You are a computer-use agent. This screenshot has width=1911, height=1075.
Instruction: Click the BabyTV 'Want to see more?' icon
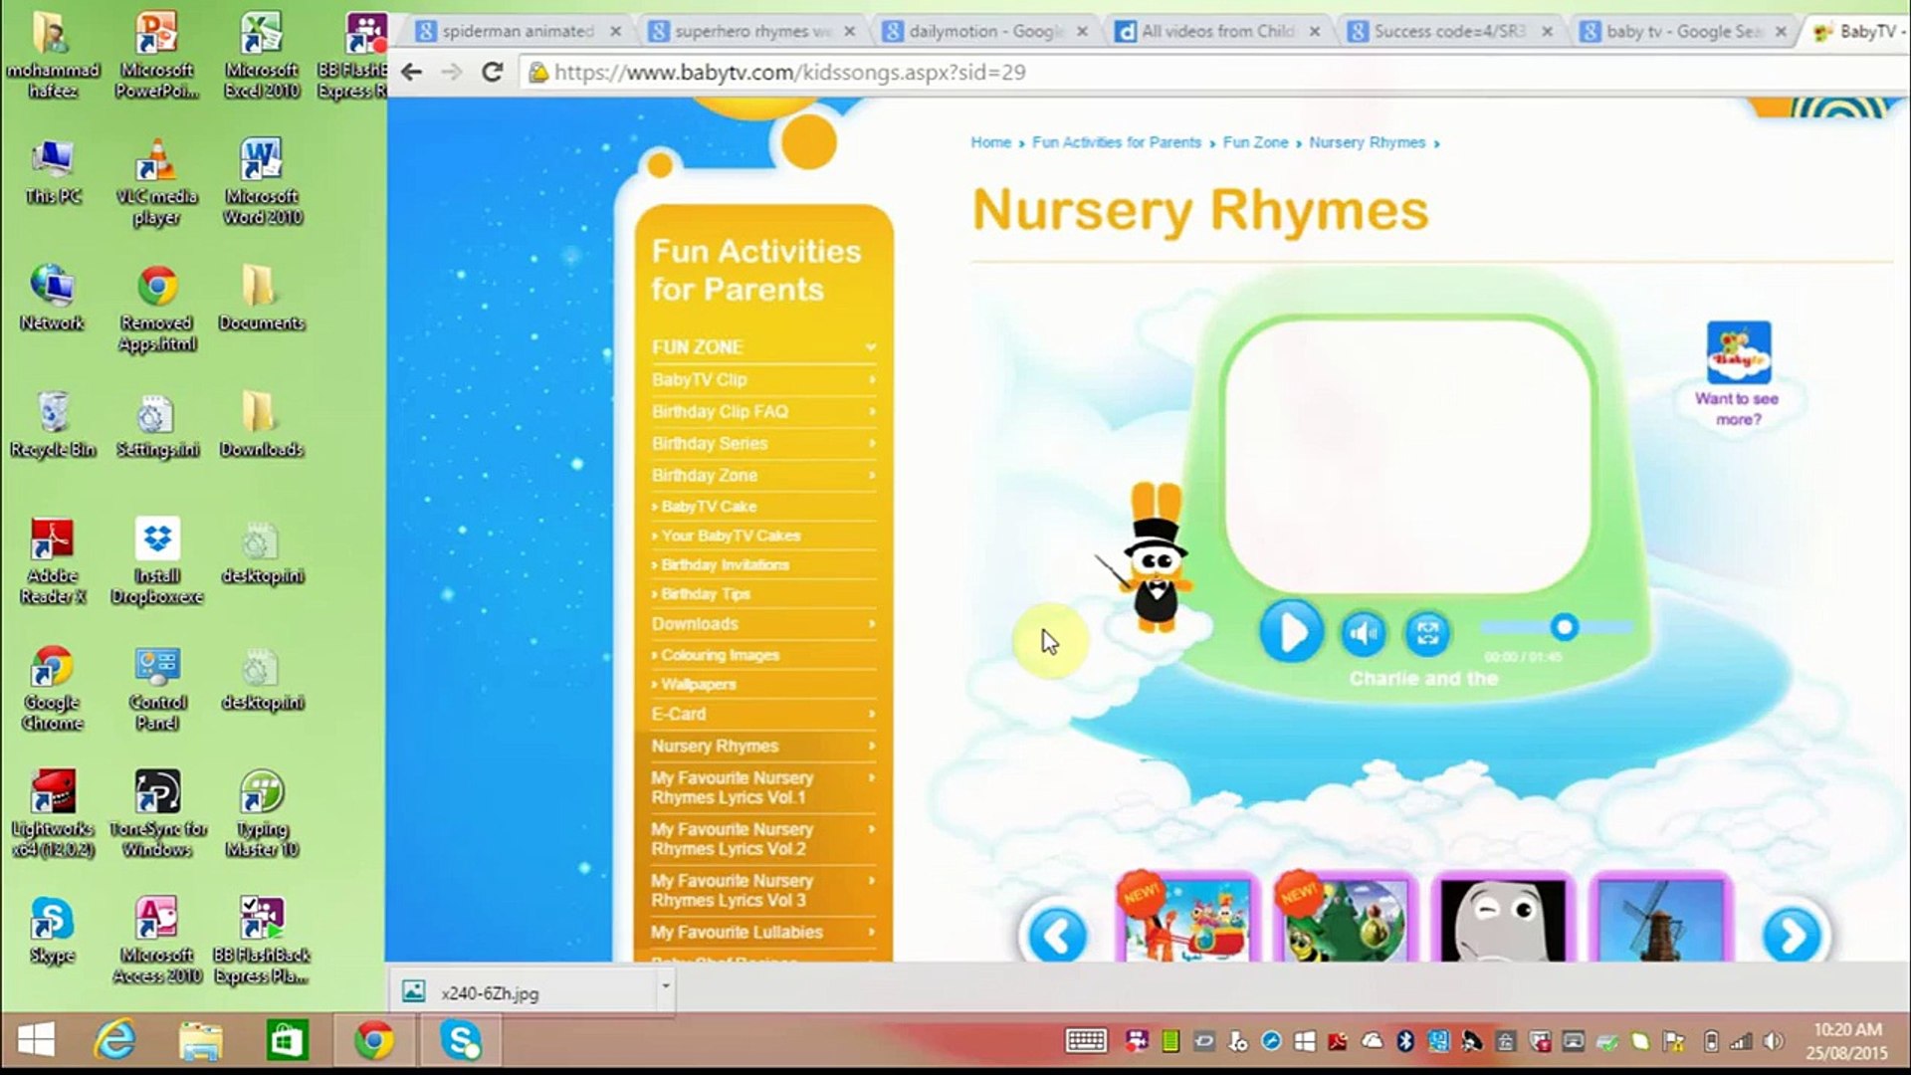pos(1738,353)
